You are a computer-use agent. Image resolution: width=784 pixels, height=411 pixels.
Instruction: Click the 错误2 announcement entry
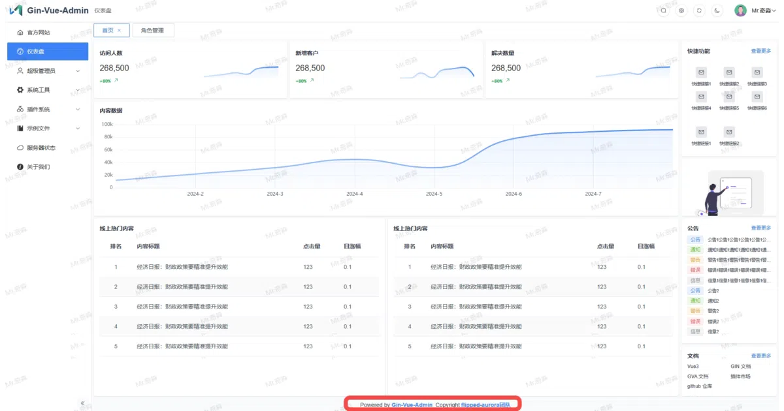(713, 321)
